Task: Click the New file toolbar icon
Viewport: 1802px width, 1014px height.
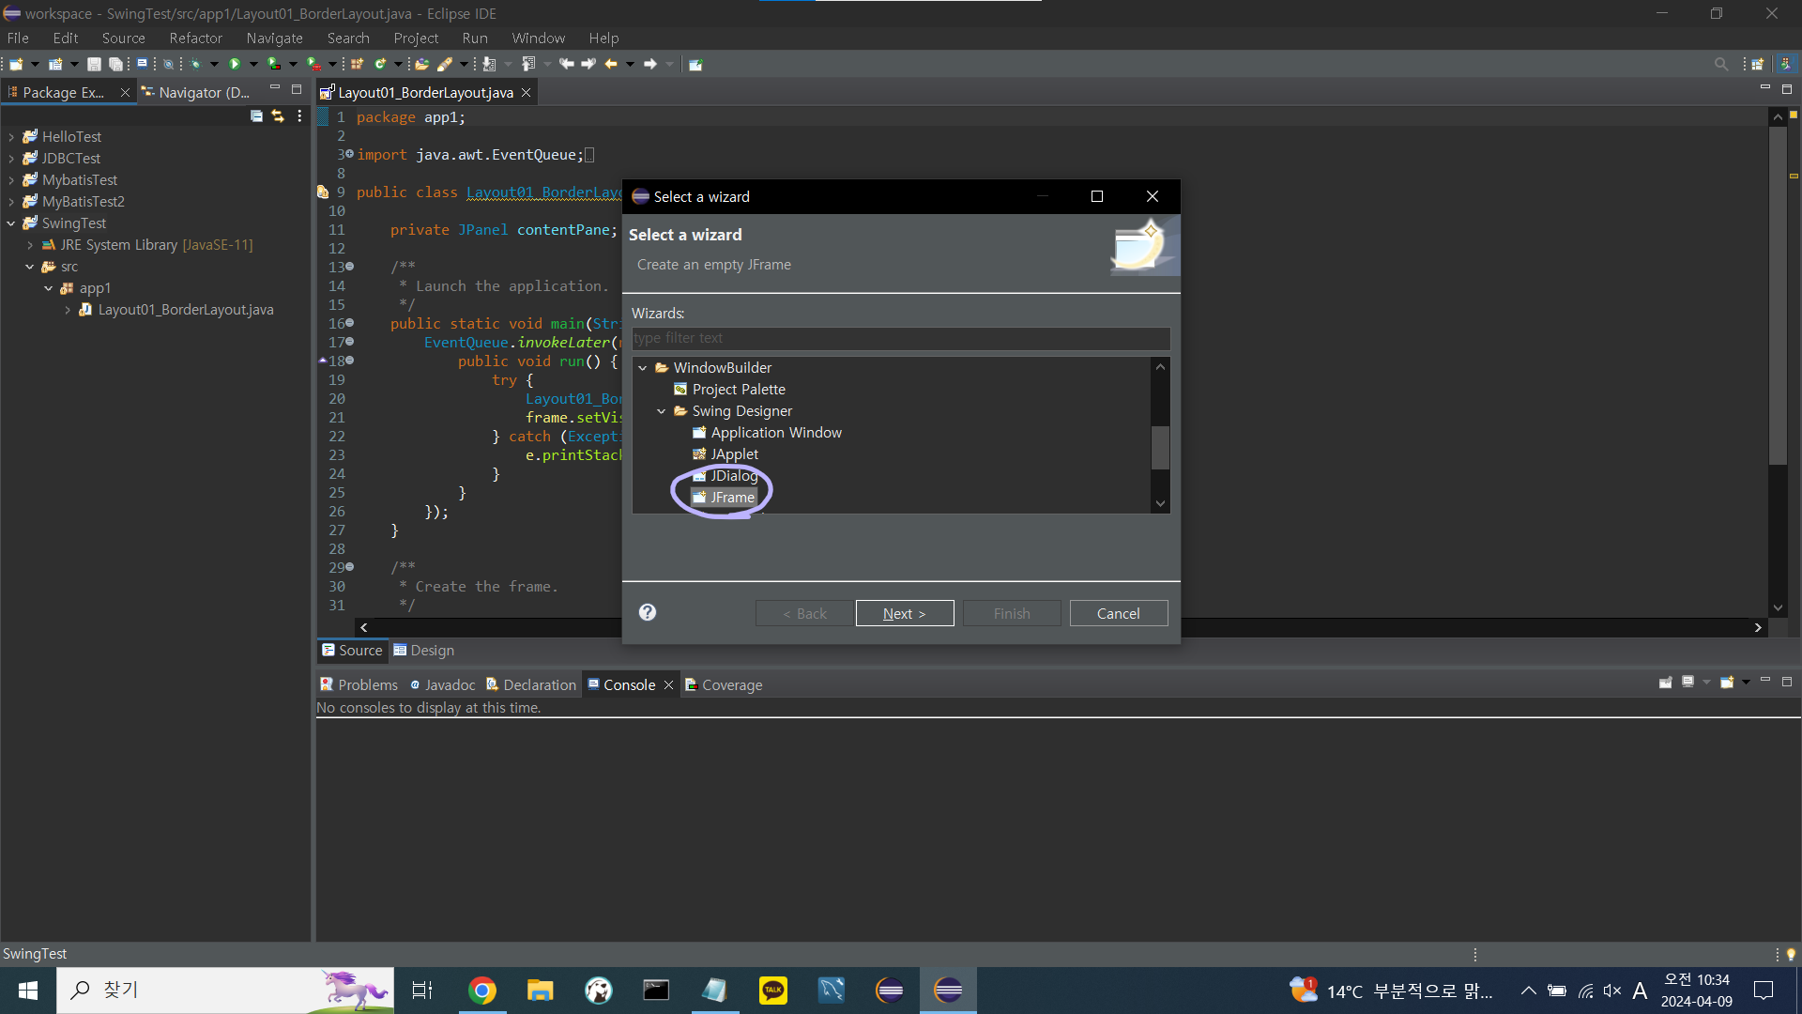Action: pyautogui.click(x=16, y=65)
